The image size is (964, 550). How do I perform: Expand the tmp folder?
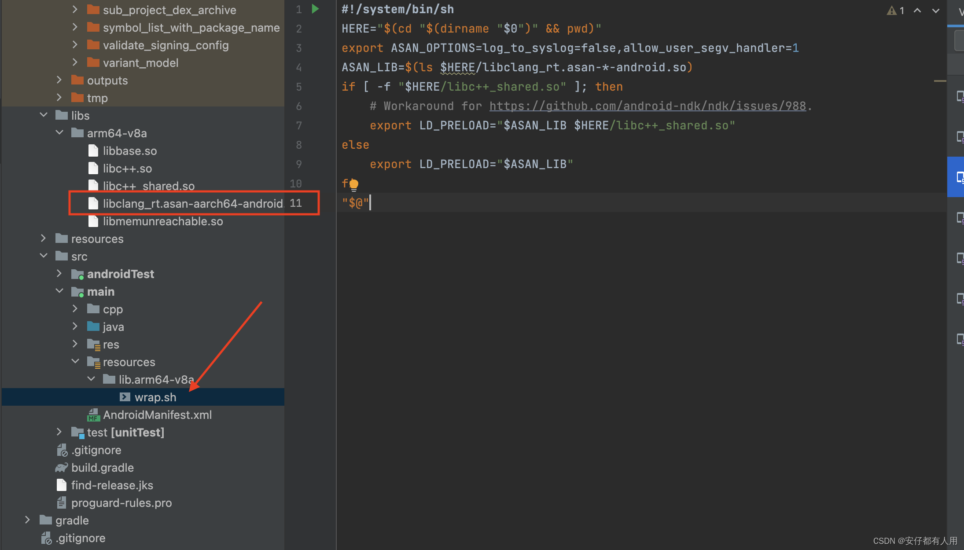point(59,97)
